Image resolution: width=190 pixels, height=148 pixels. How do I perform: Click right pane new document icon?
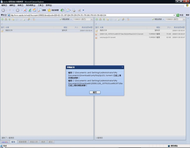pos(118,19)
